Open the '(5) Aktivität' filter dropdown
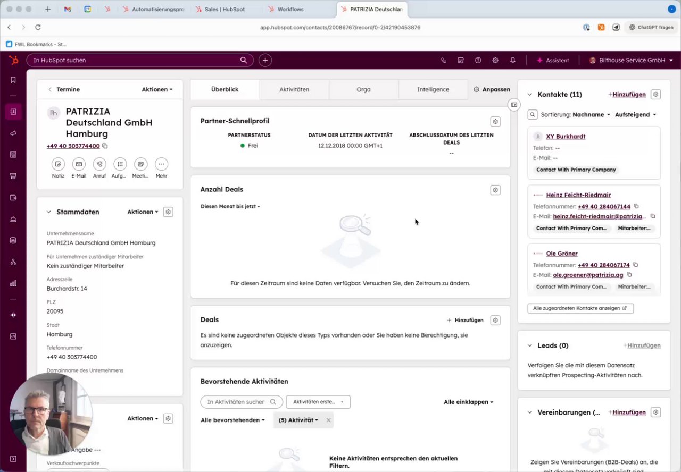The image size is (681, 472). pos(298,420)
